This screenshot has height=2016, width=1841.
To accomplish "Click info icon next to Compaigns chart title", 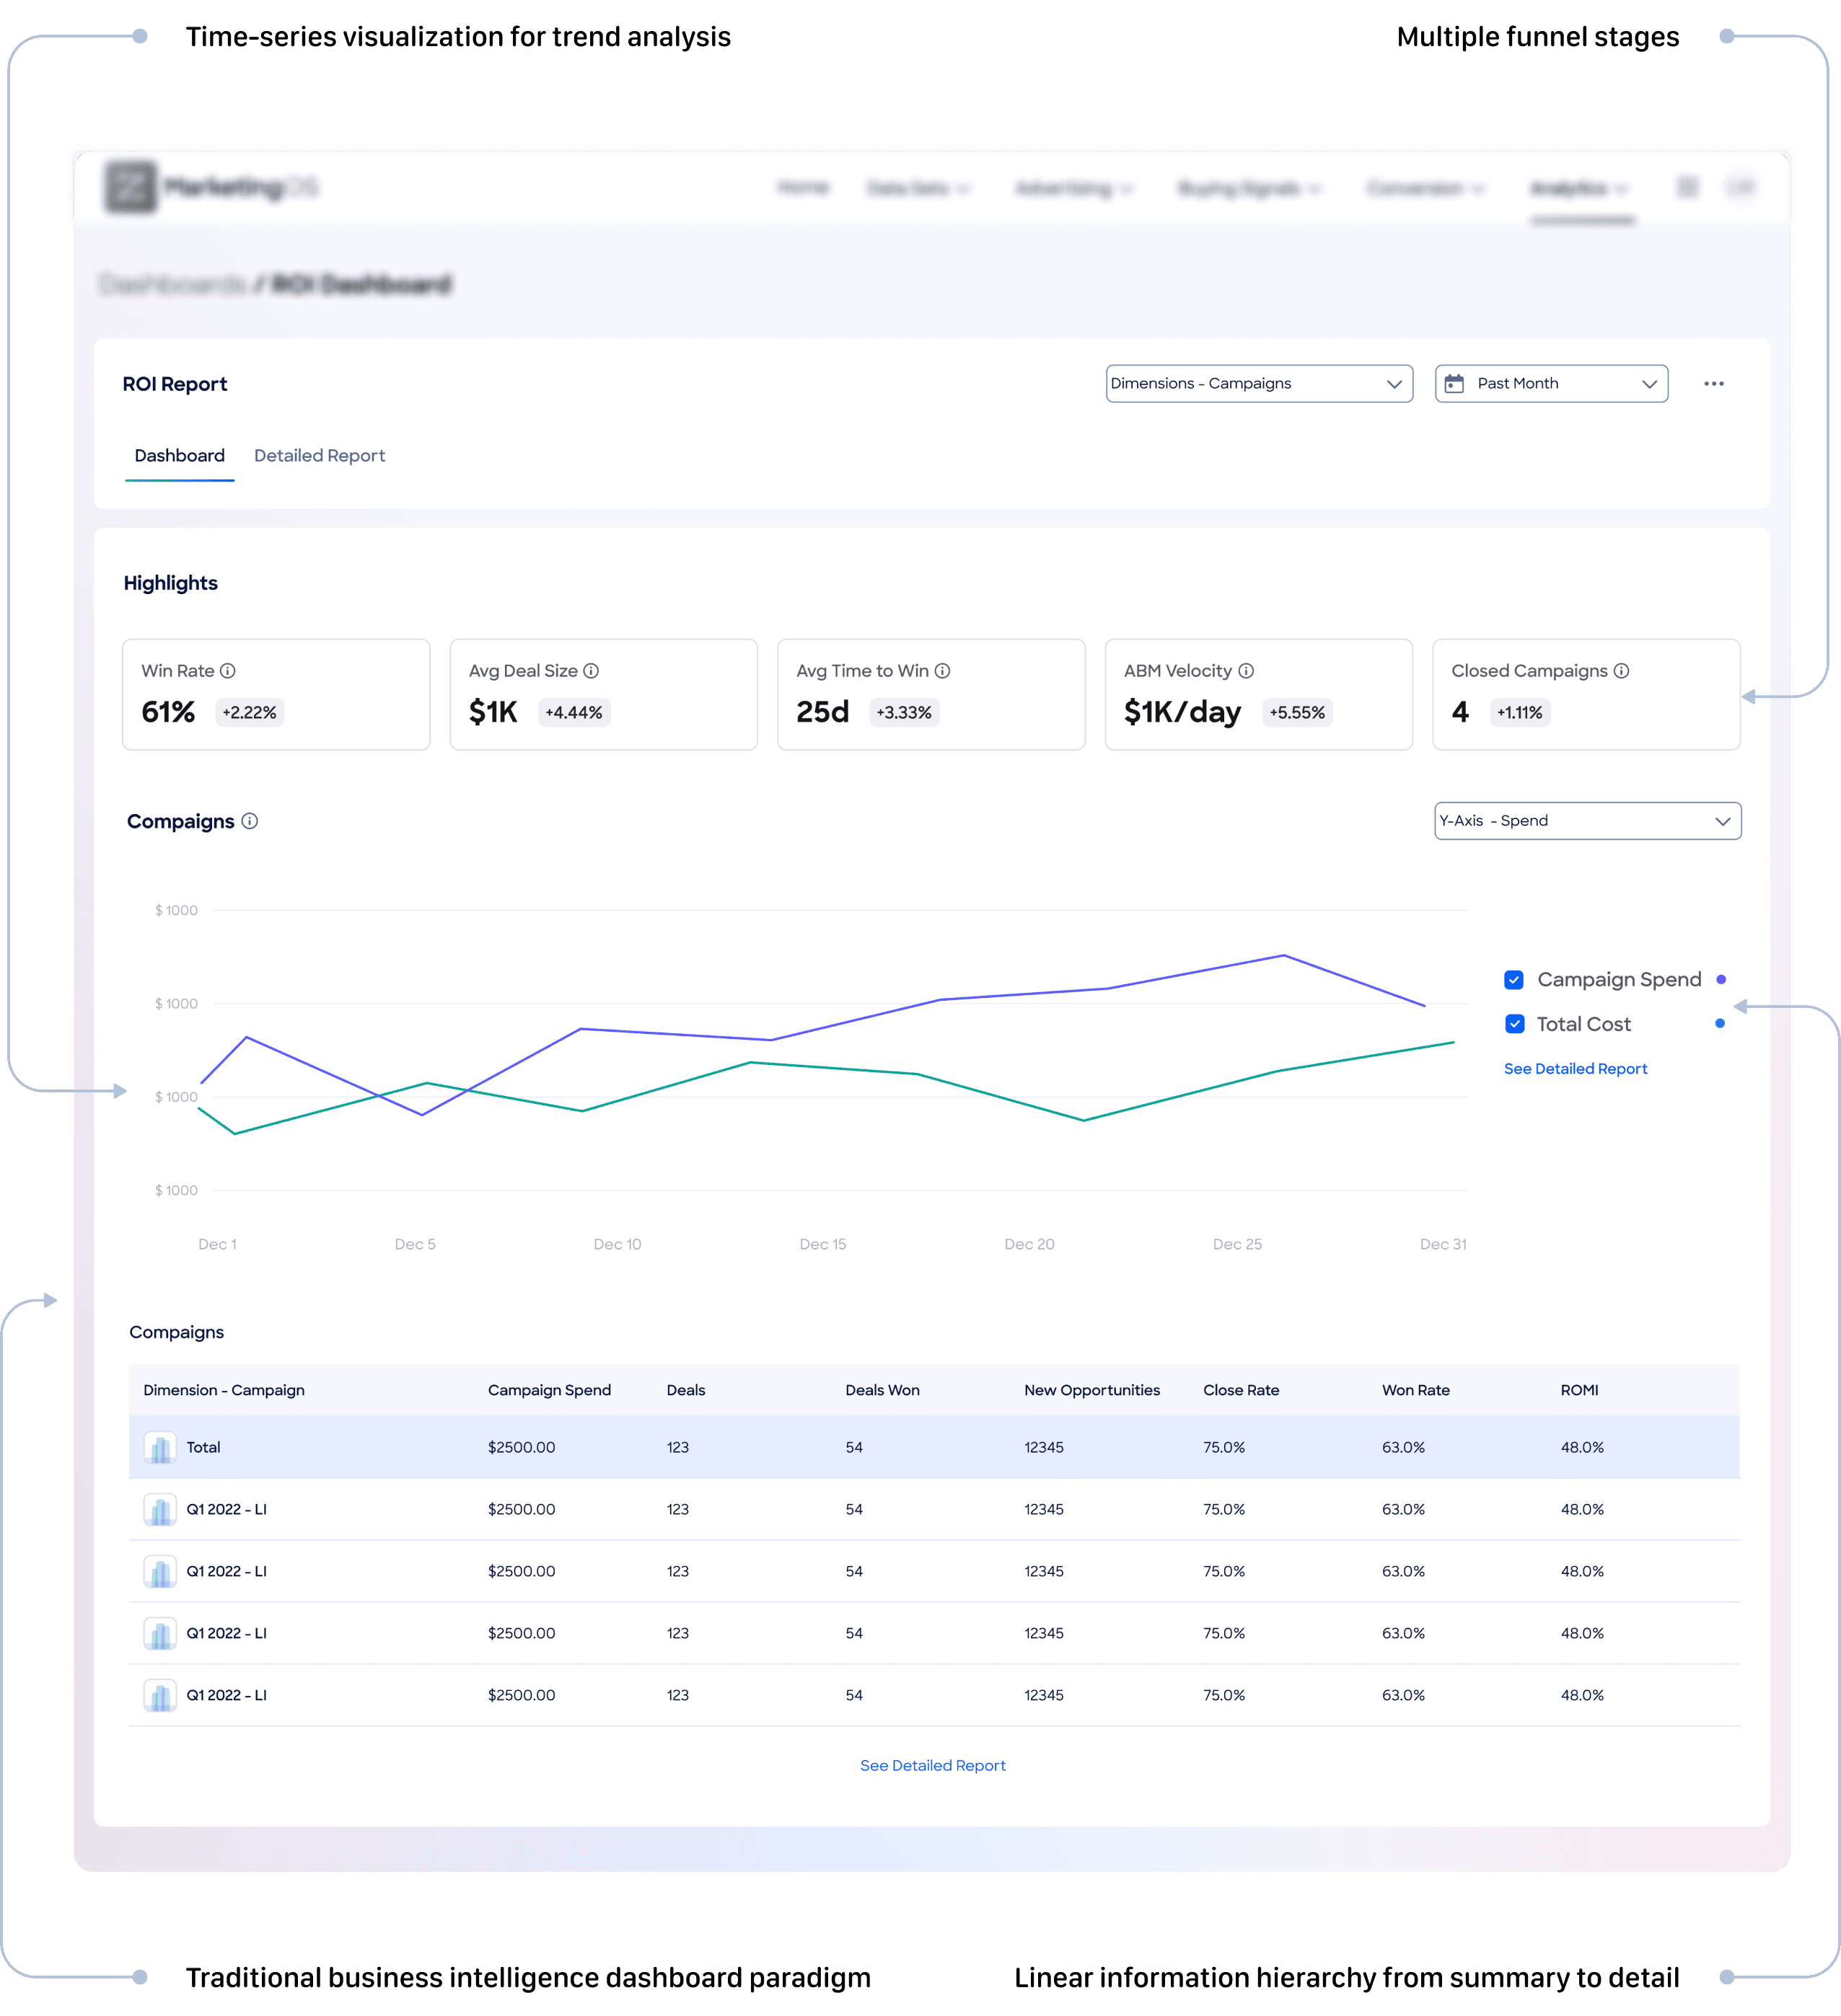I will [x=250, y=821].
